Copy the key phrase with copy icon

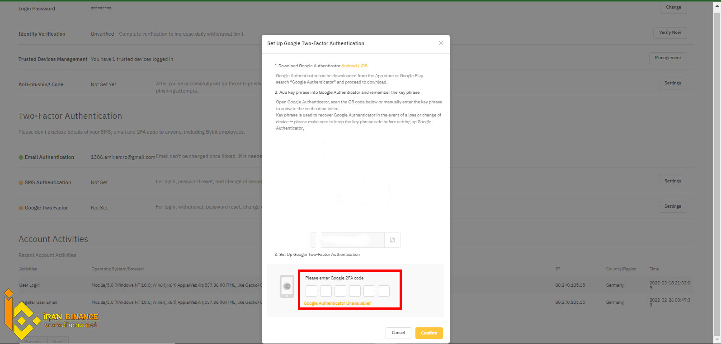[392, 240]
